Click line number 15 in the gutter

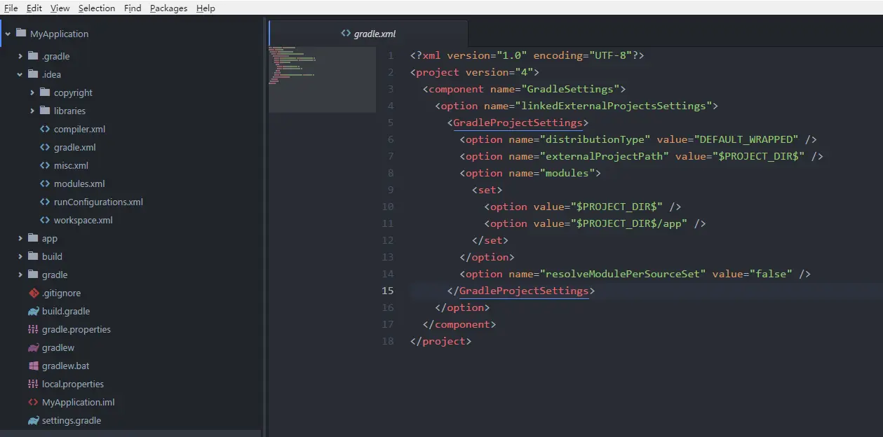(x=388, y=291)
